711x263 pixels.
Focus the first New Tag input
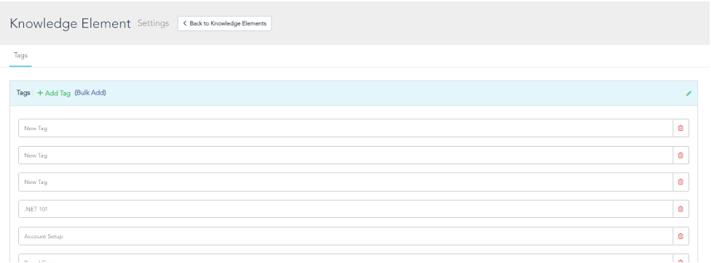[346, 128]
